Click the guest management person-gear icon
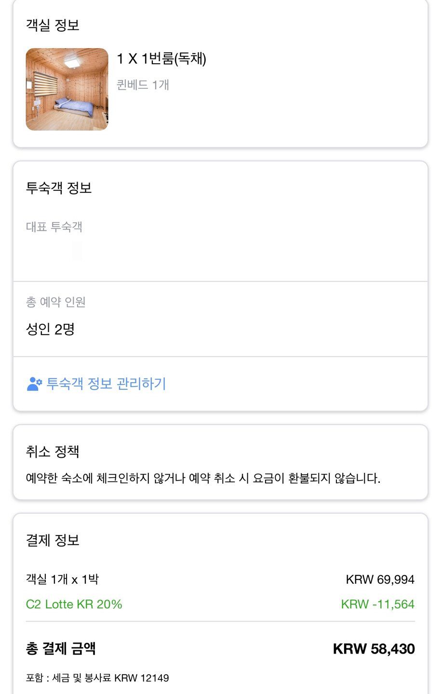The image size is (441, 694). (x=34, y=384)
